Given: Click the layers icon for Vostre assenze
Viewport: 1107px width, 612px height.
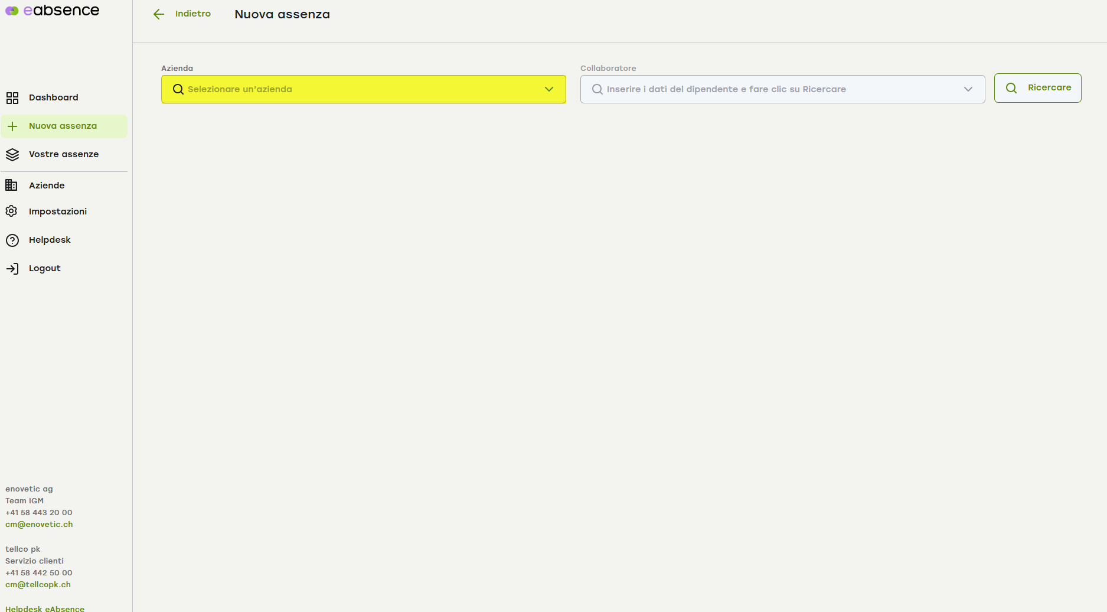Looking at the screenshot, I should (x=12, y=155).
